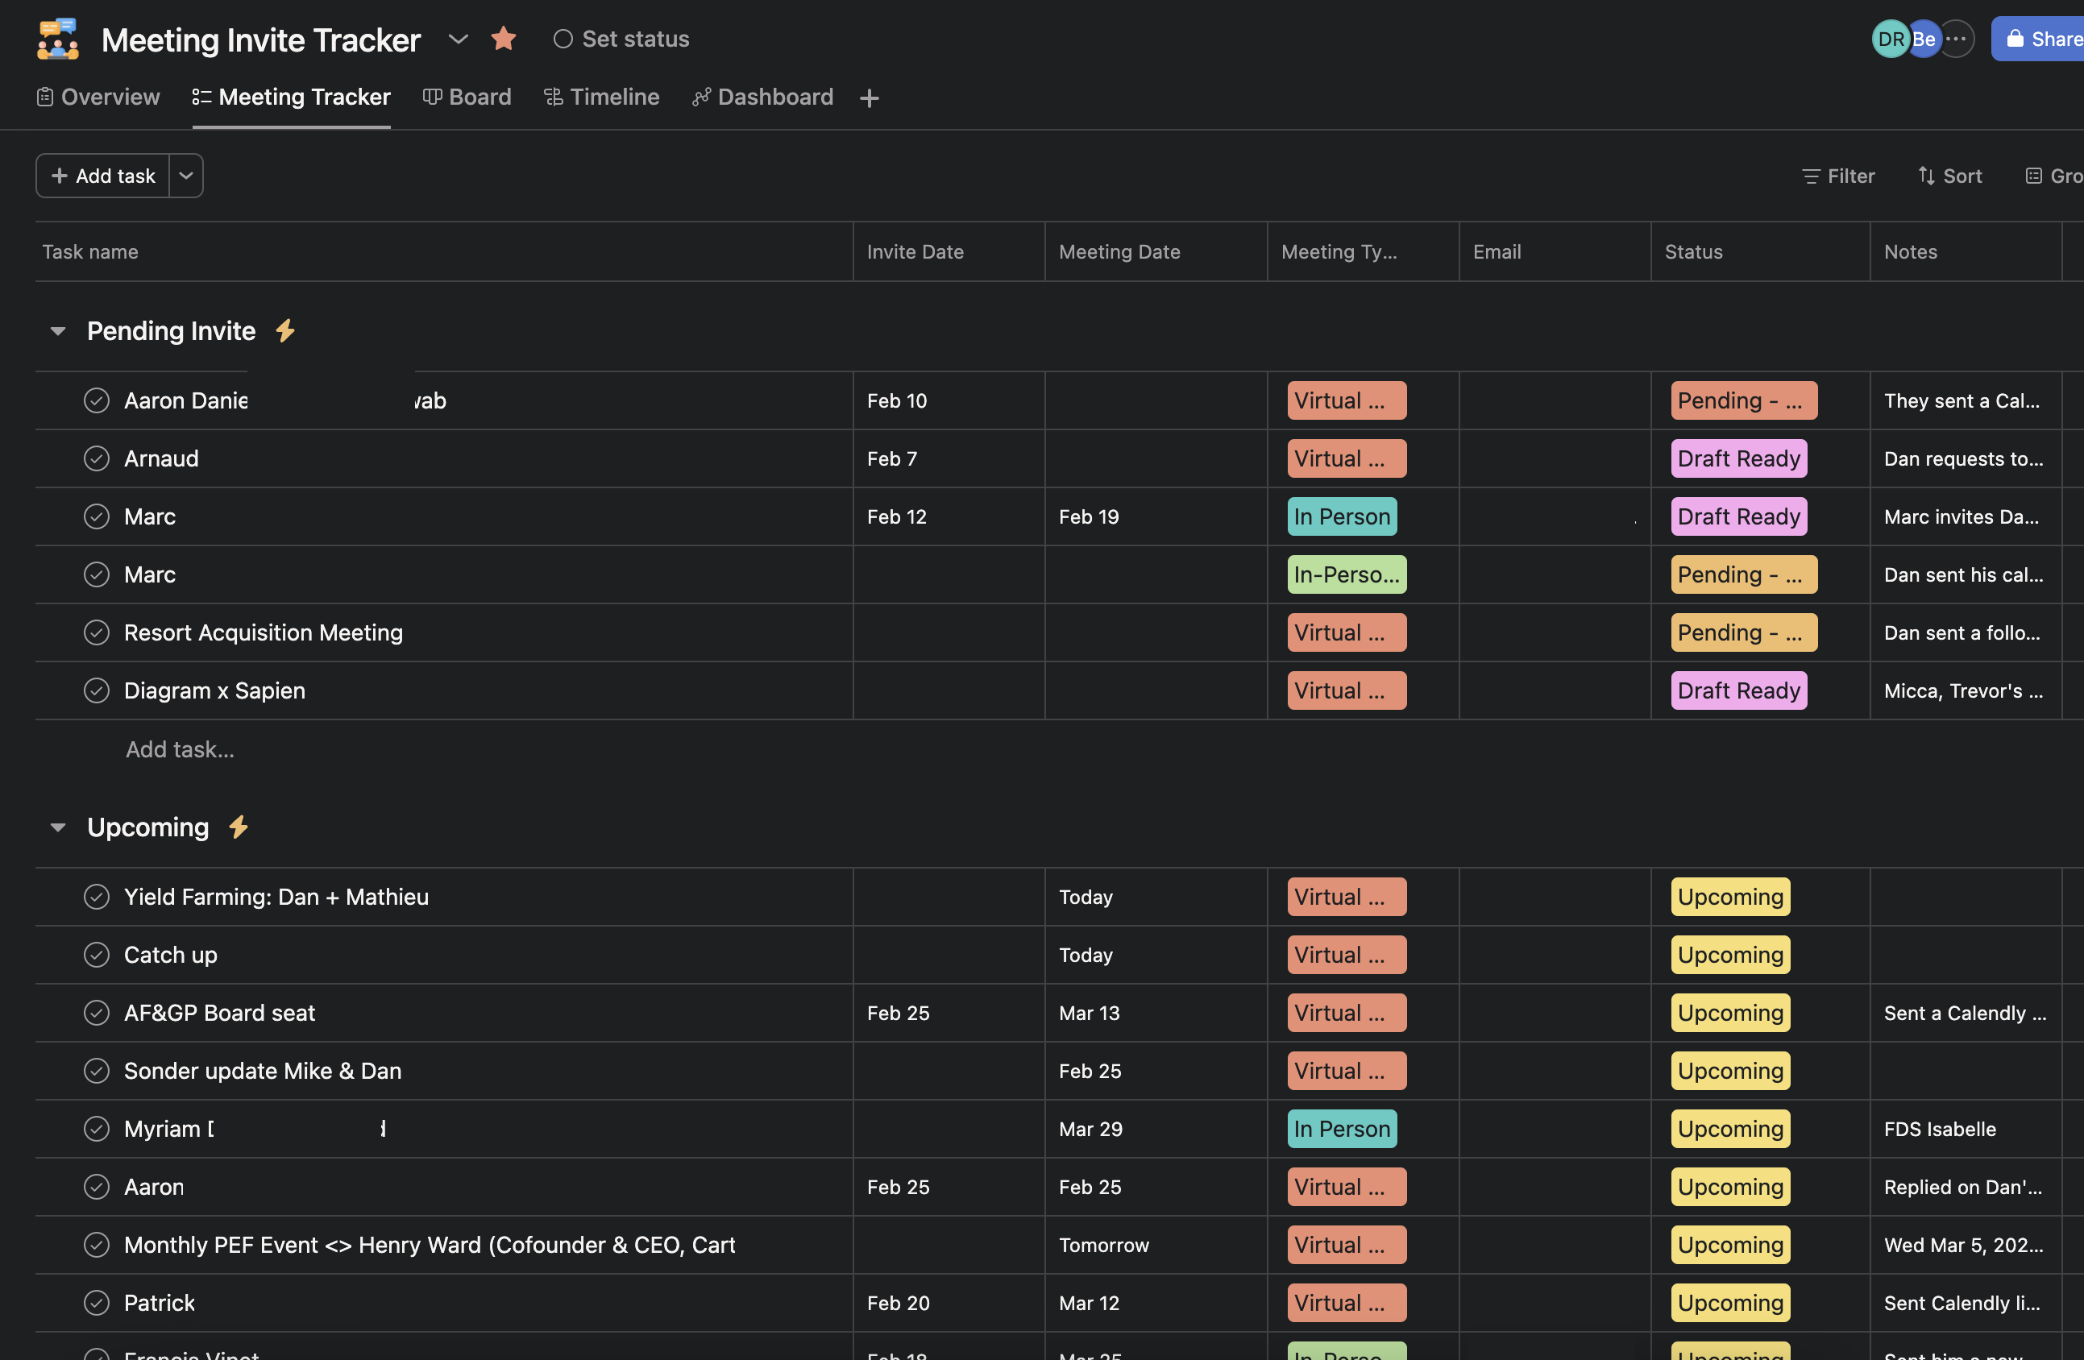Viewport: 2084px width, 1360px height.
Task: Open the In-Perso... type tag for Marc
Action: 1347,575
